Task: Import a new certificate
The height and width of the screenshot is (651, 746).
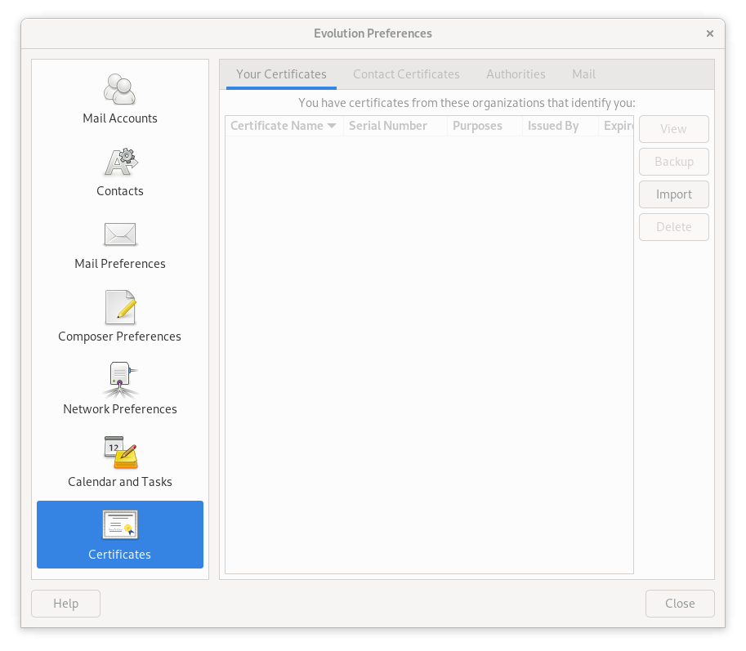Action: [673, 194]
